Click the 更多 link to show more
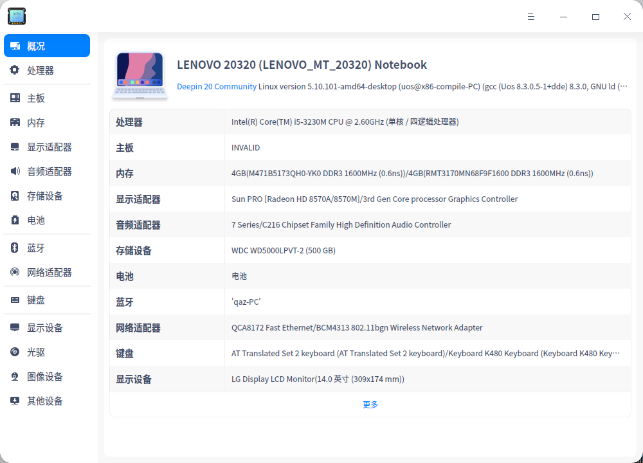Screen dimensions: 643x463 tap(370, 404)
